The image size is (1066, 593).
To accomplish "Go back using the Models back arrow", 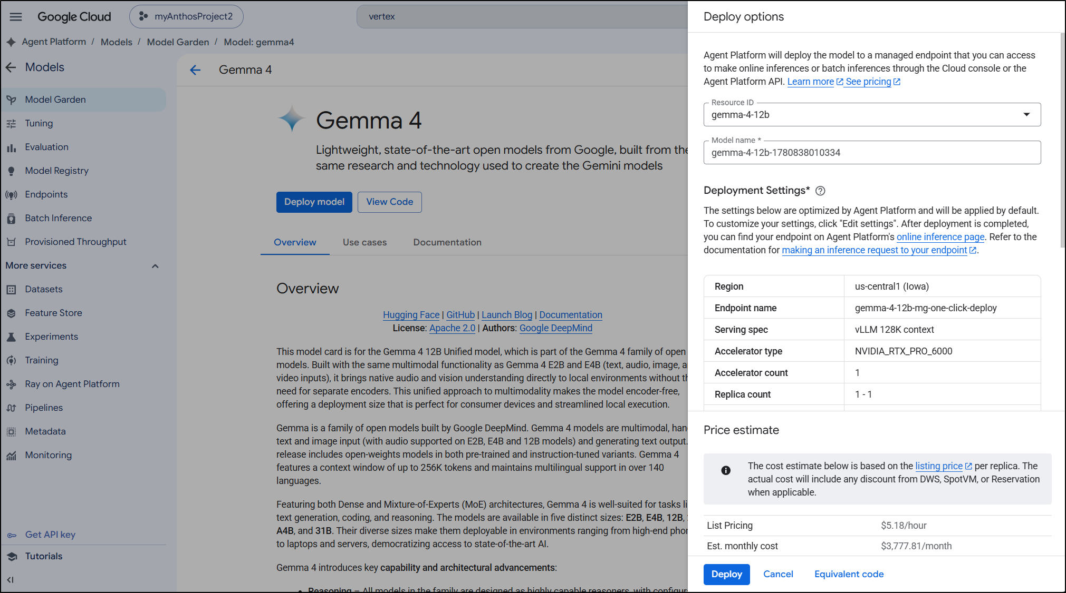I will point(11,67).
